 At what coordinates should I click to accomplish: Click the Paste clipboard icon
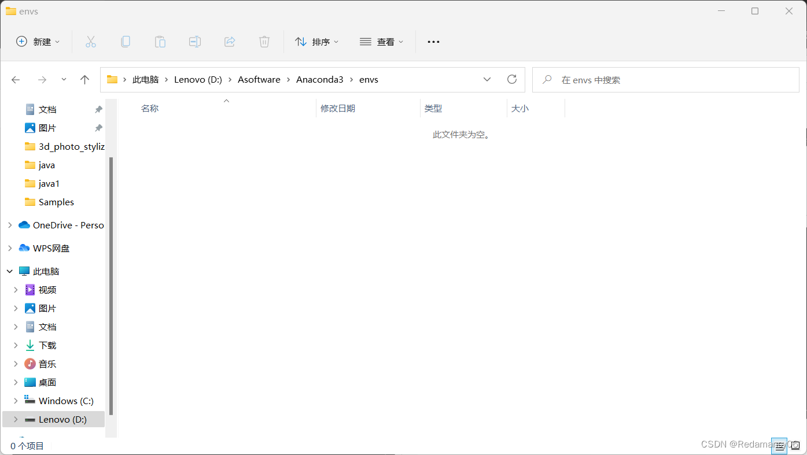coord(160,42)
